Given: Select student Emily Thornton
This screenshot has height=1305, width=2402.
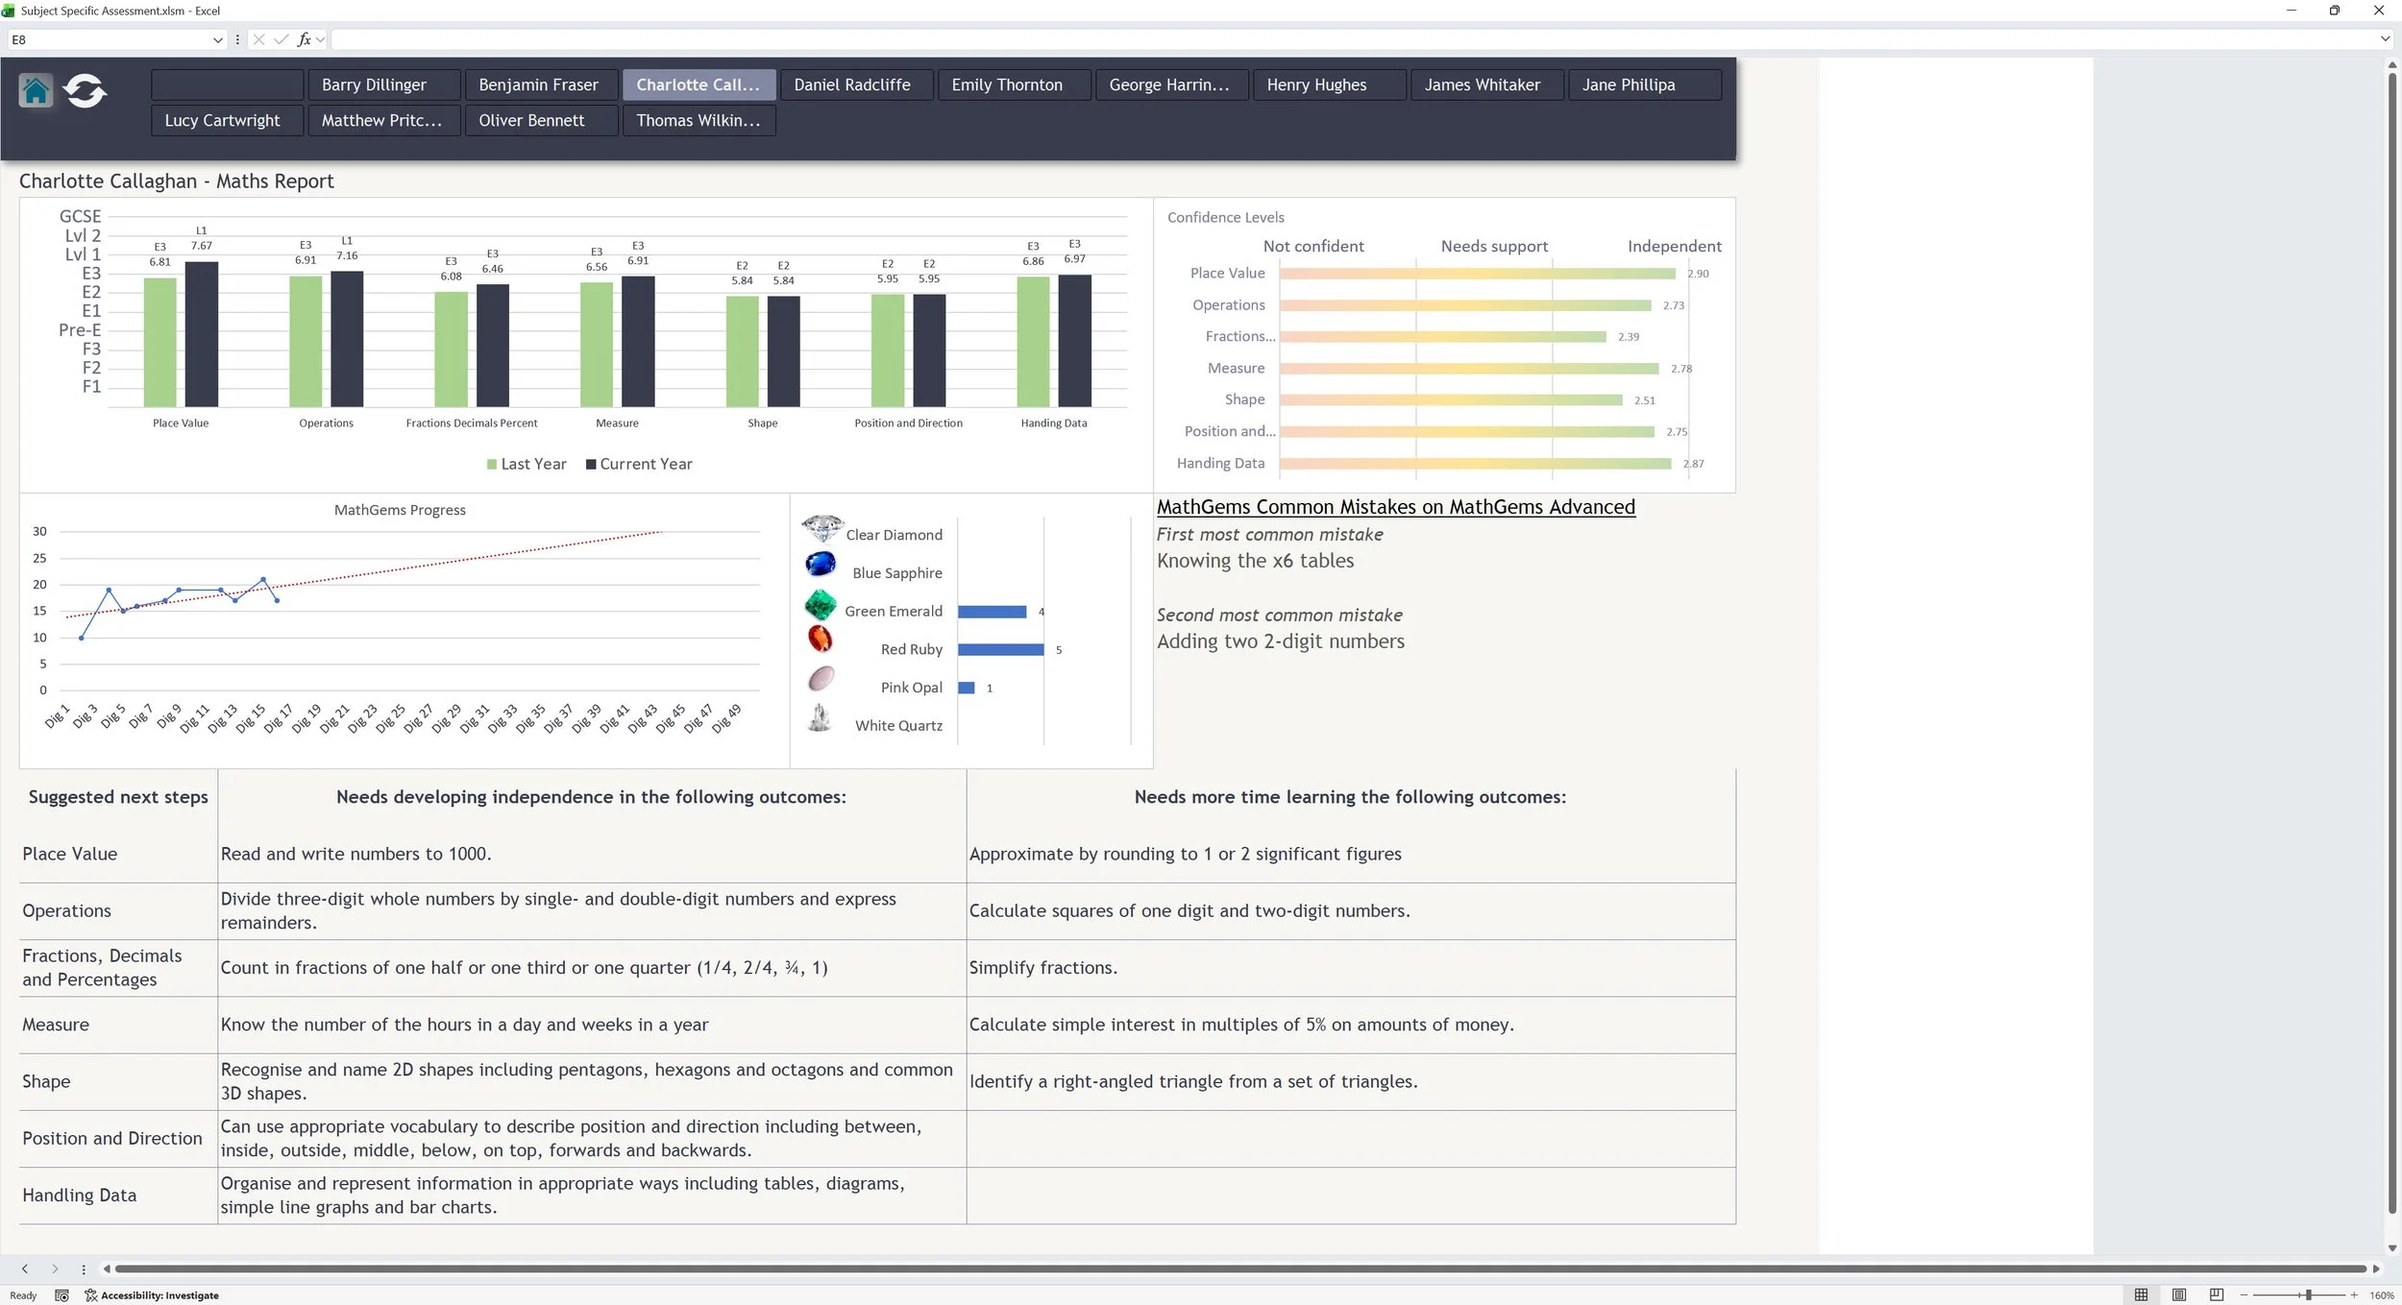Looking at the screenshot, I should [x=1015, y=85].
